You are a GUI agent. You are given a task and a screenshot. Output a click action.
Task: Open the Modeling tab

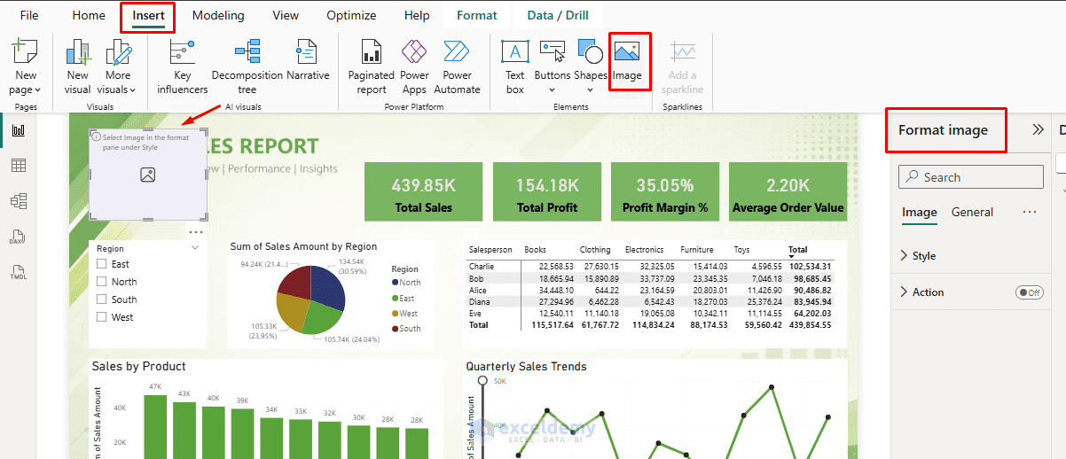coord(218,15)
